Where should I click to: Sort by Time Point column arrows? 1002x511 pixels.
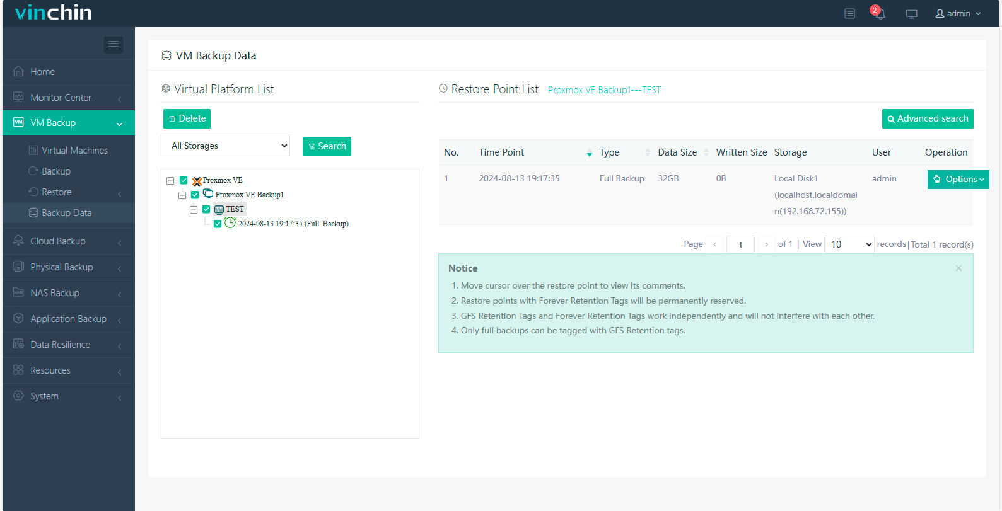click(x=590, y=152)
